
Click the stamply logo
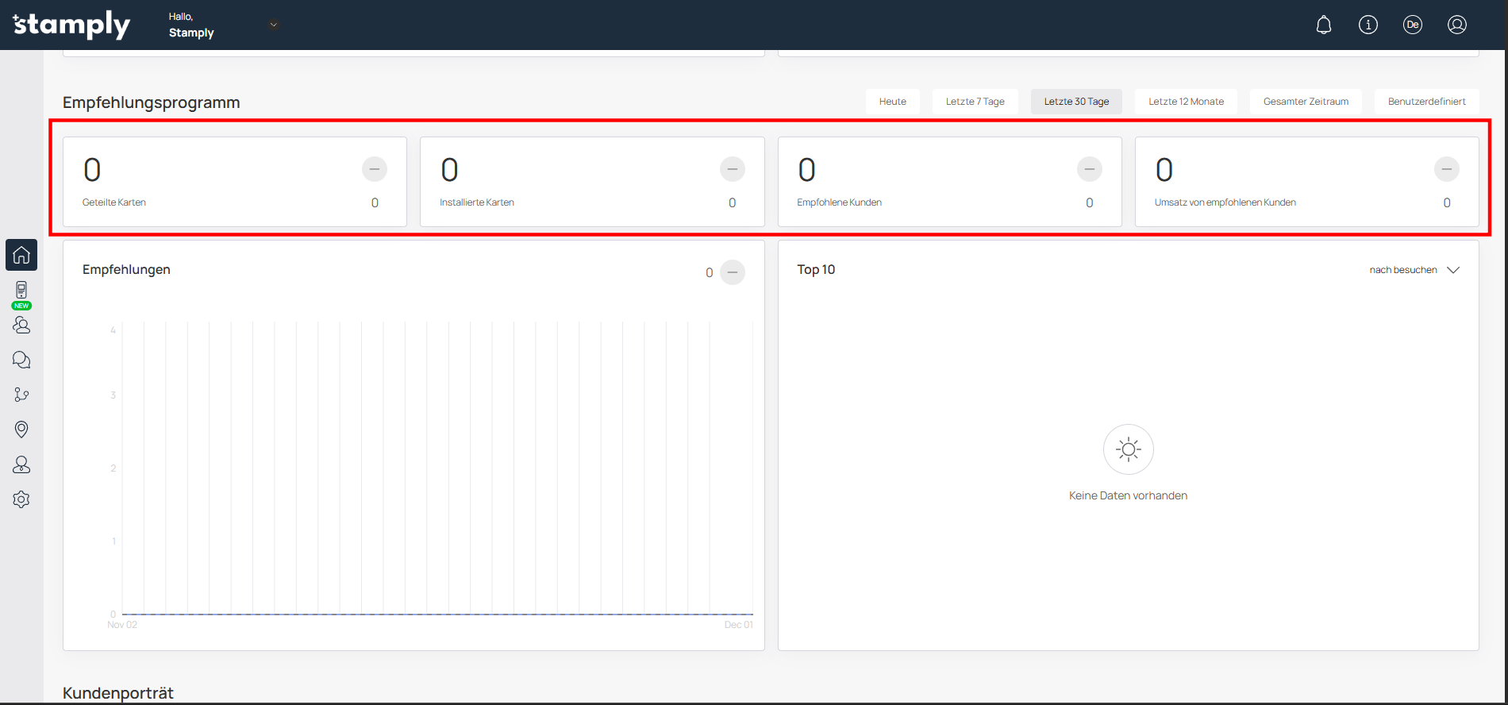pos(71,25)
